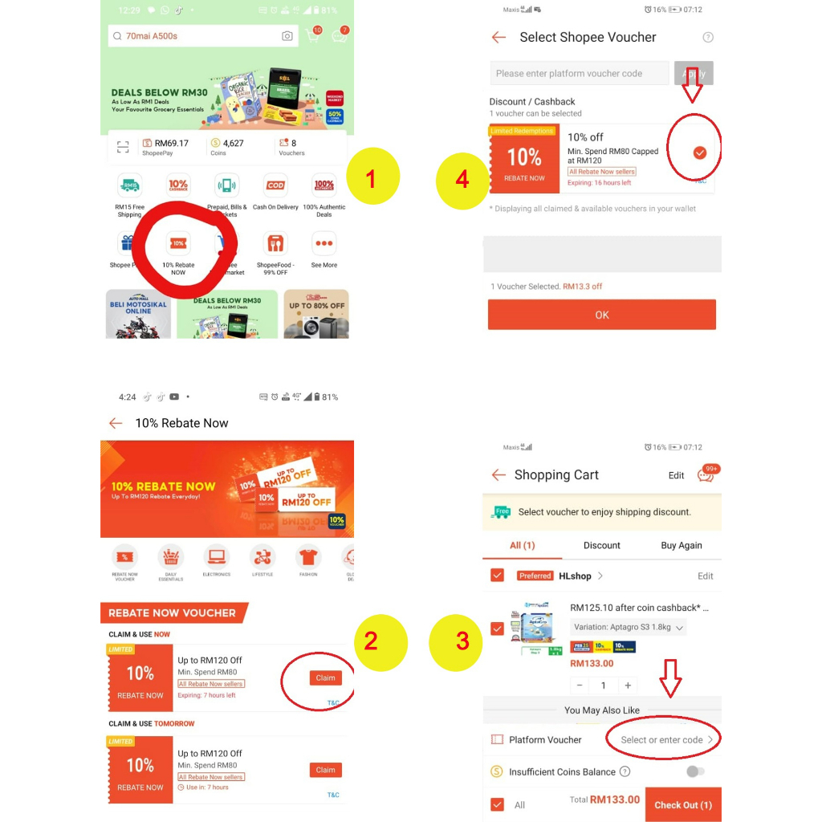Viewport: 822px width, 822px height.
Task: Uncheck the HLshop store checkbox
Action: click(x=497, y=575)
